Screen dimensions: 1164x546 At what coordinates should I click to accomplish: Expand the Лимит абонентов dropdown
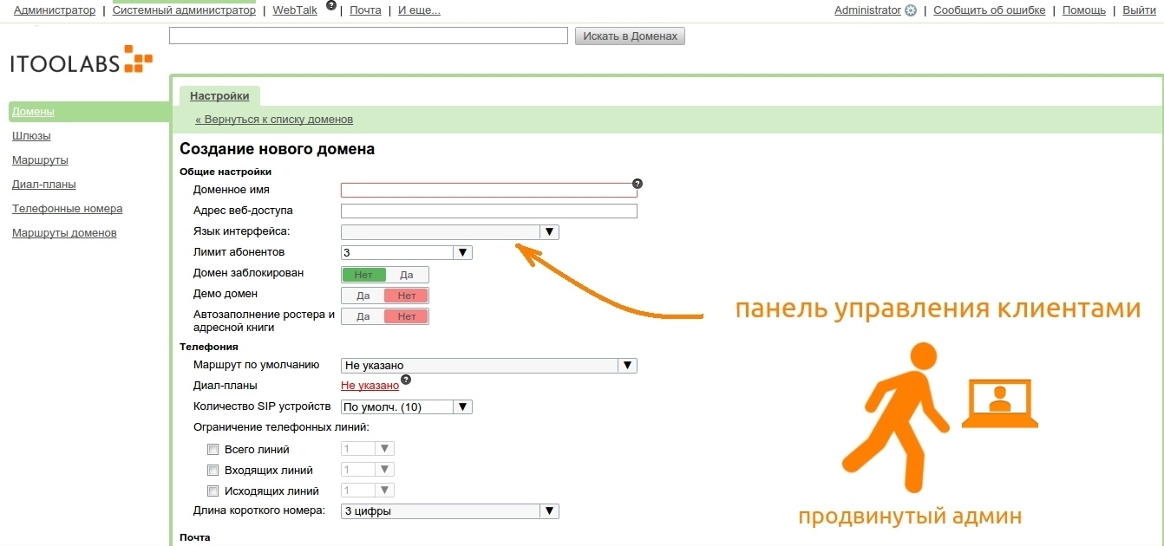[464, 251]
